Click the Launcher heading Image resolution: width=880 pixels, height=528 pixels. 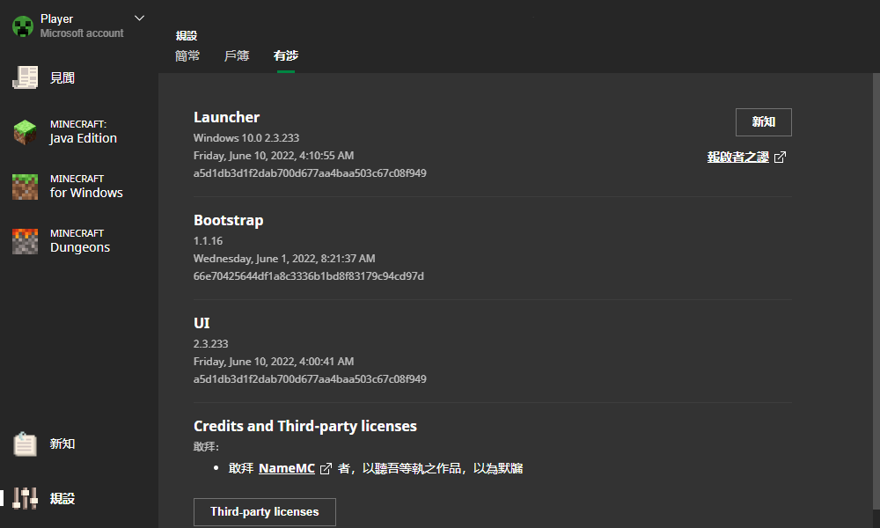(x=226, y=117)
